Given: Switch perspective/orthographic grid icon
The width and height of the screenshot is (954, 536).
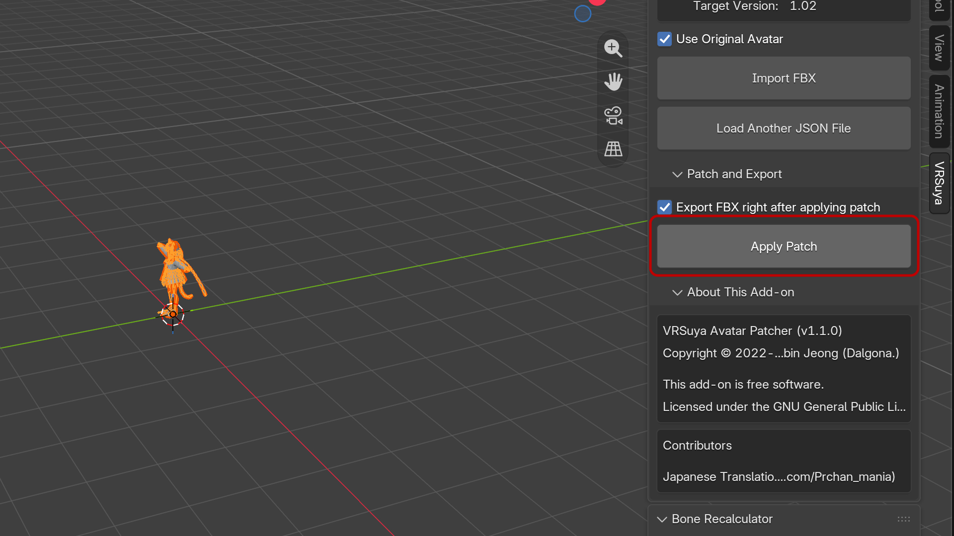Looking at the screenshot, I should click(613, 148).
